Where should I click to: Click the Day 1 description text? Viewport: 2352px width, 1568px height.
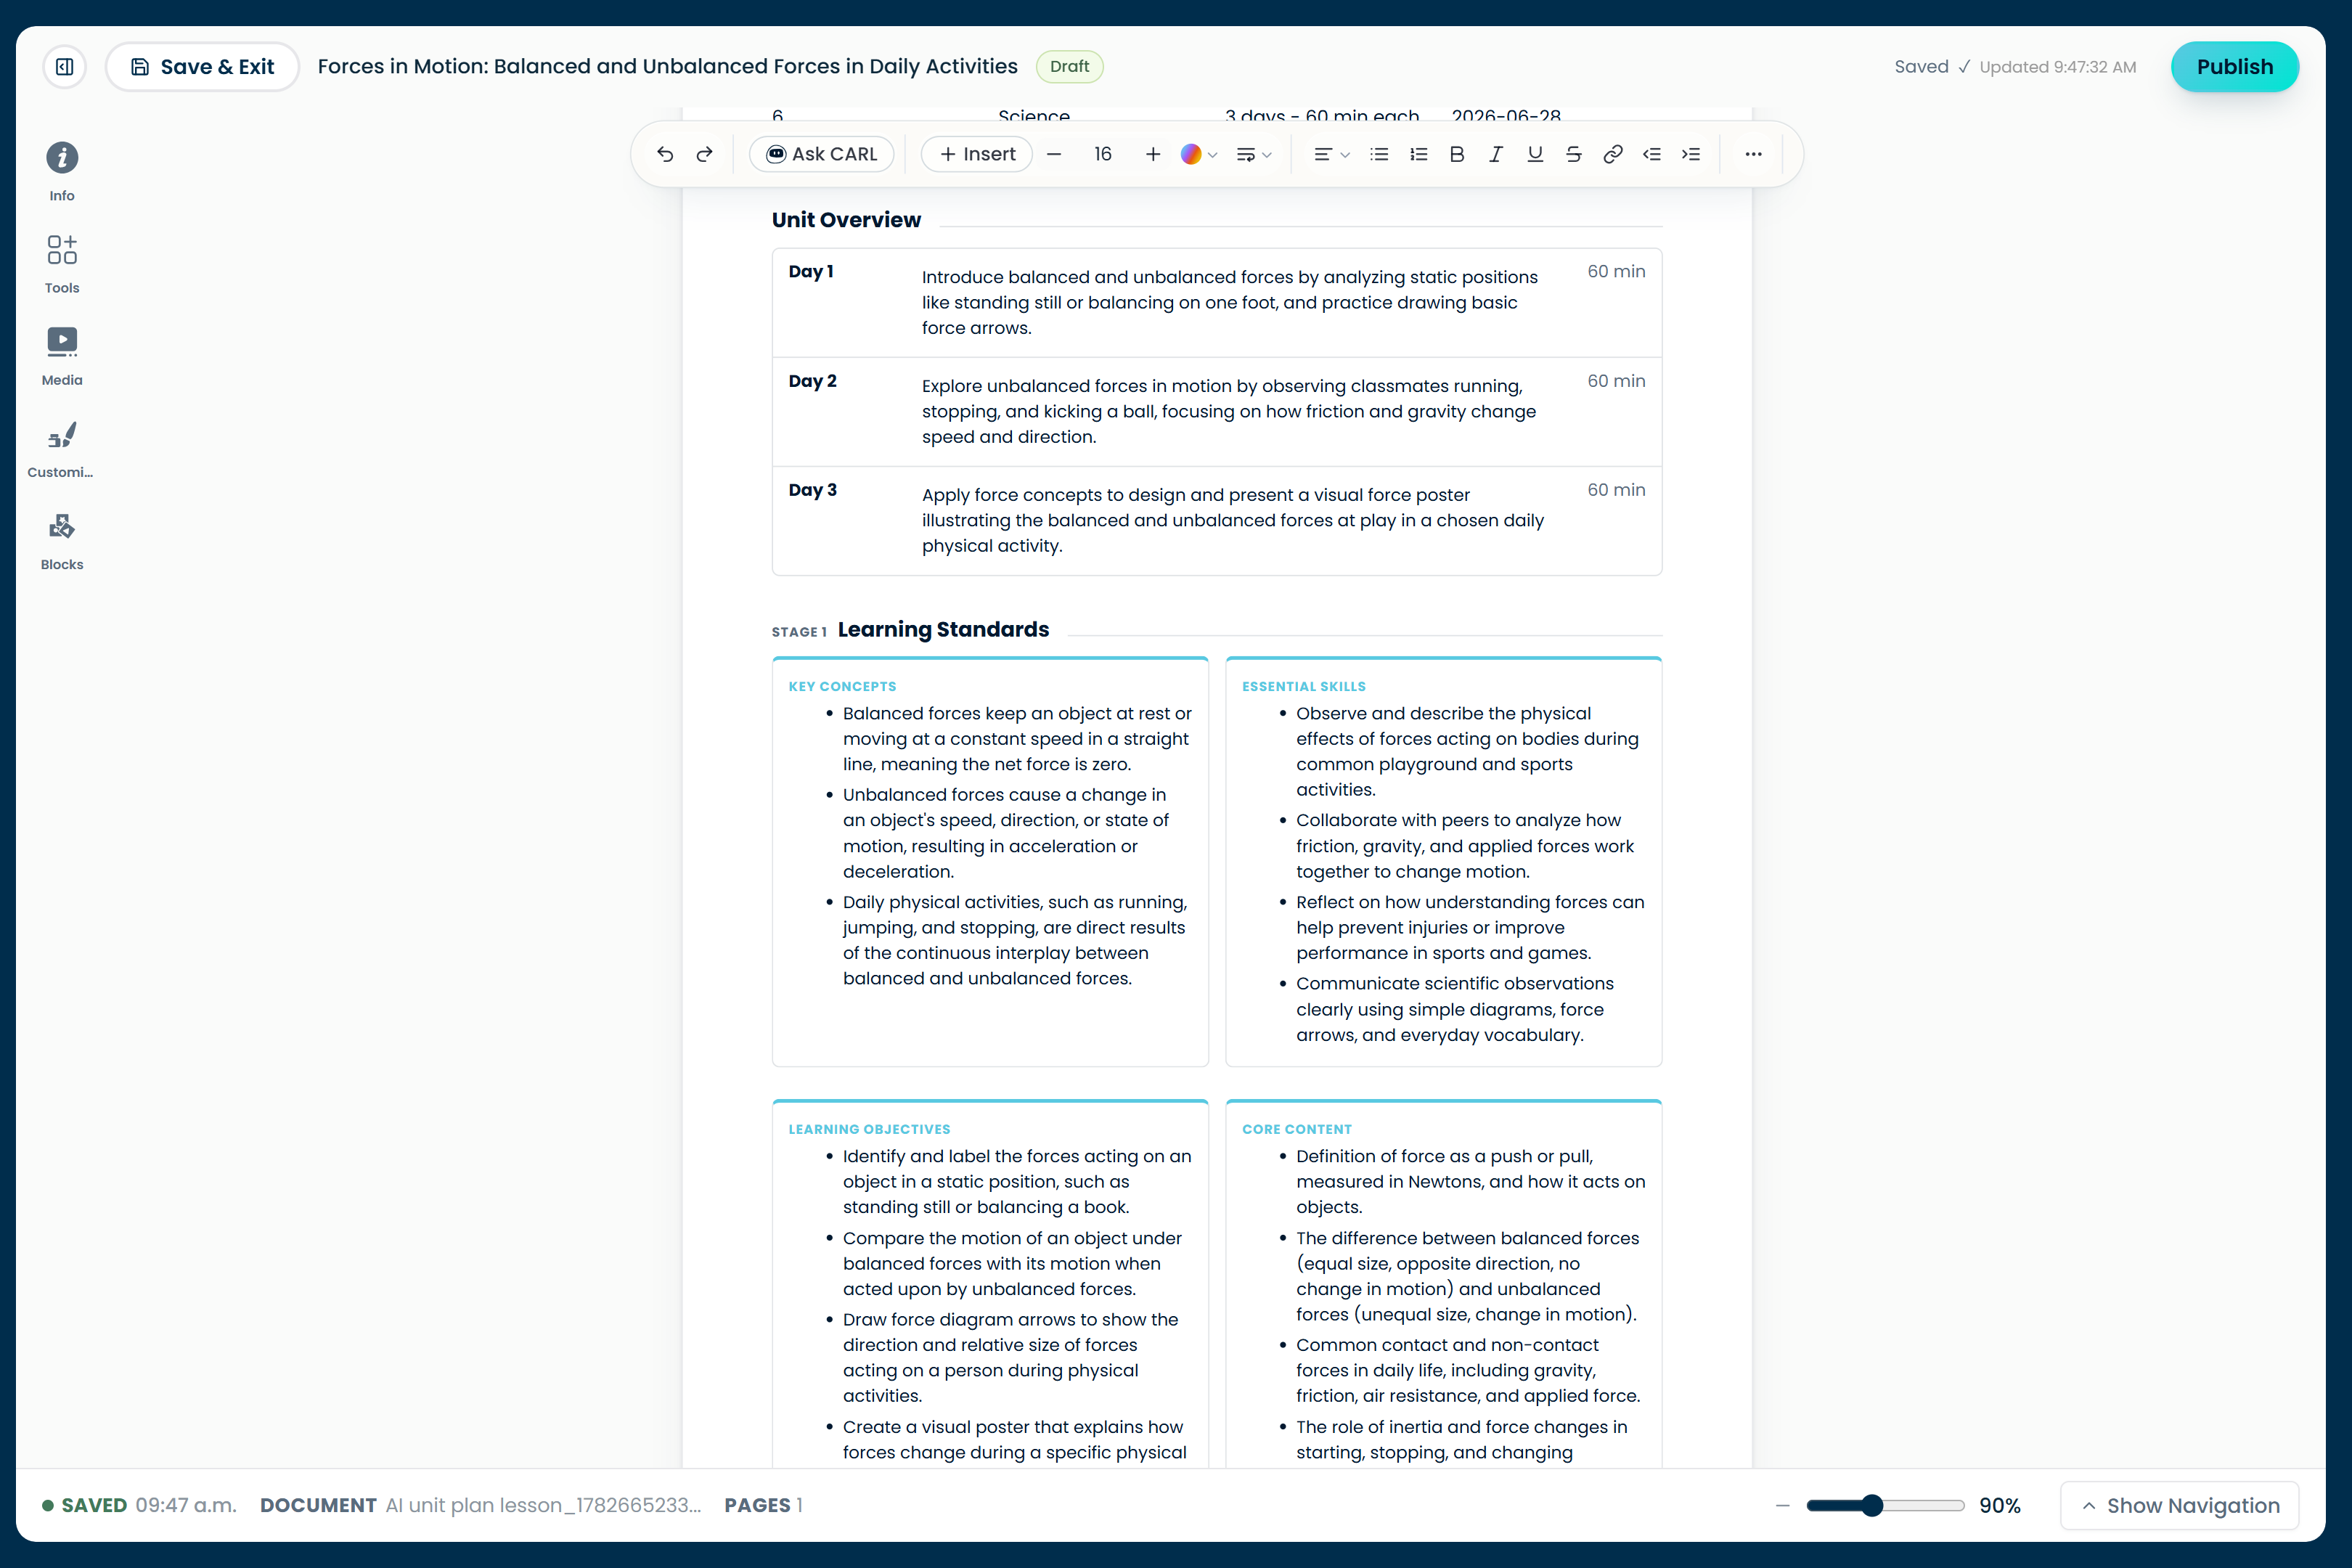tap(1230, 303)
